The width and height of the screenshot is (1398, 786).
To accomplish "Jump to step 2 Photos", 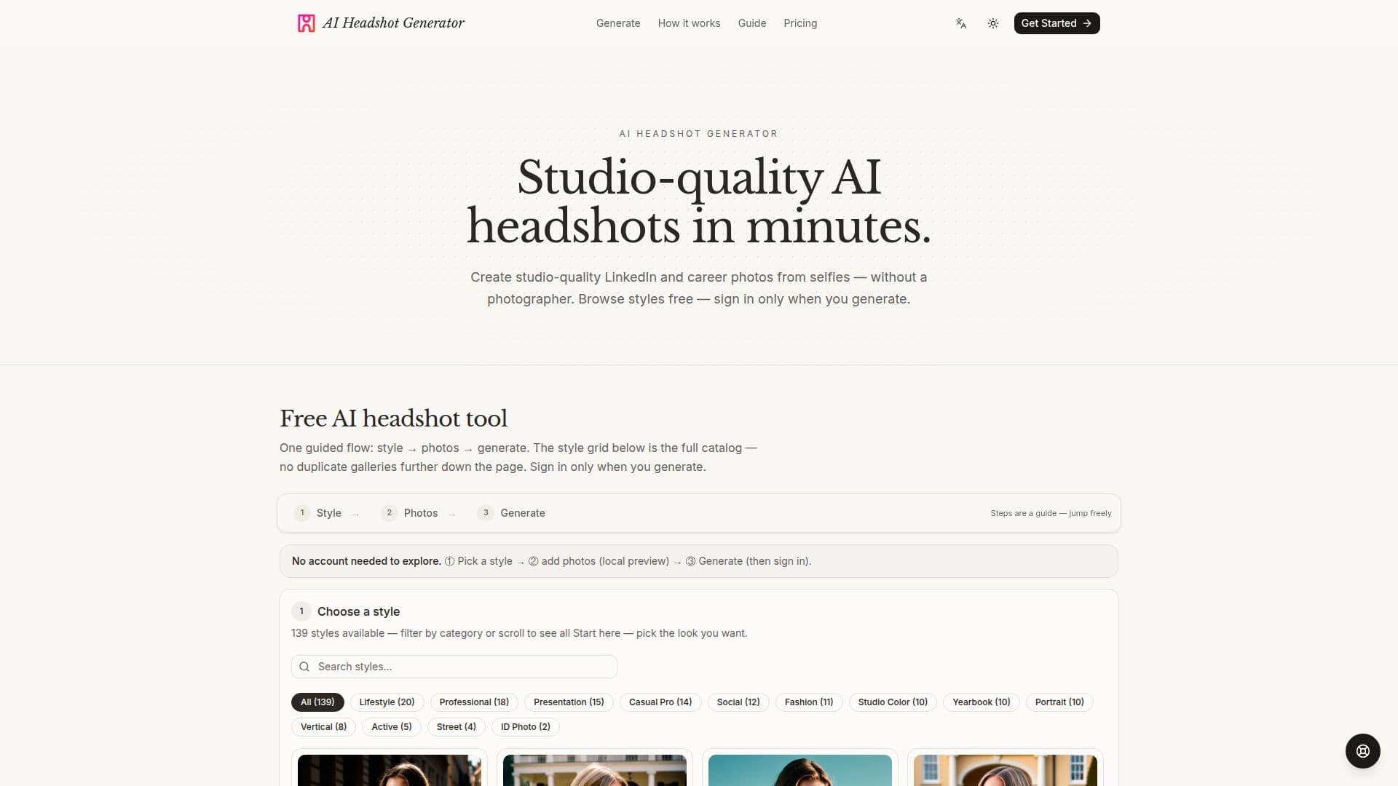I will pyautogui.click(x=410, y=513).
